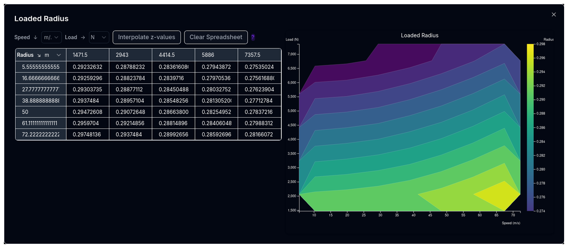
Task: Click the Radius color scale bar
Action: [x=530, y=127]
